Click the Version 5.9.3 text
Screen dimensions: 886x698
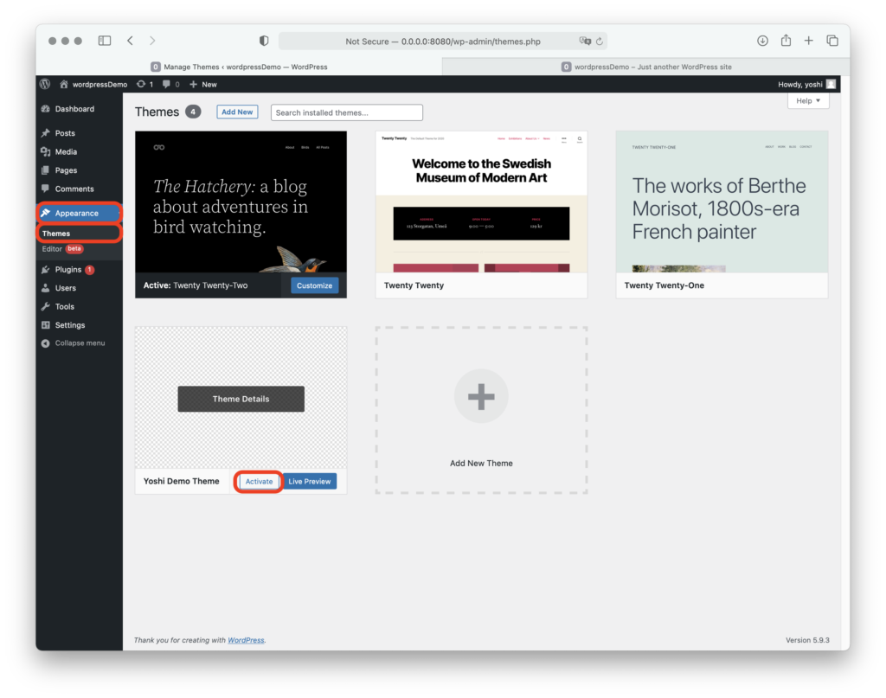point(807,640)
